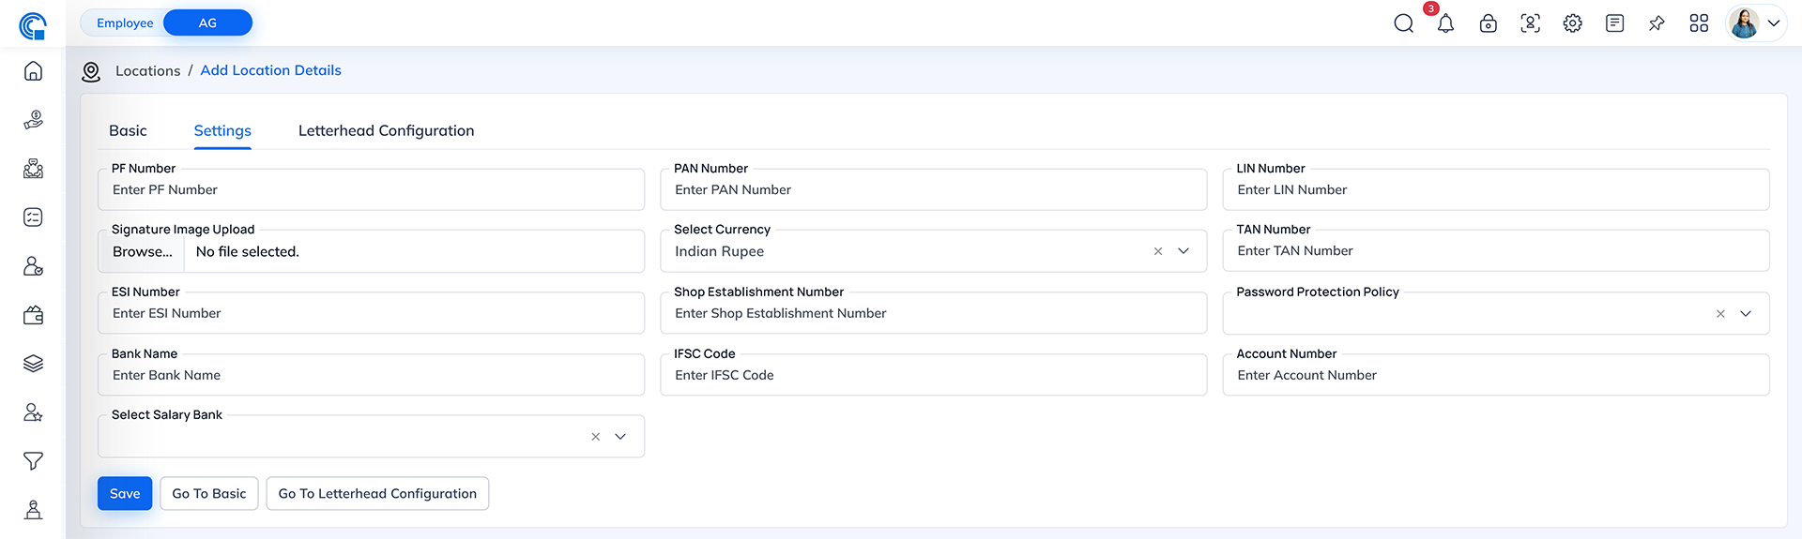Open the Select Salary Bank dropdown
Screen dimensions: 1802x539
coord(620,437)
